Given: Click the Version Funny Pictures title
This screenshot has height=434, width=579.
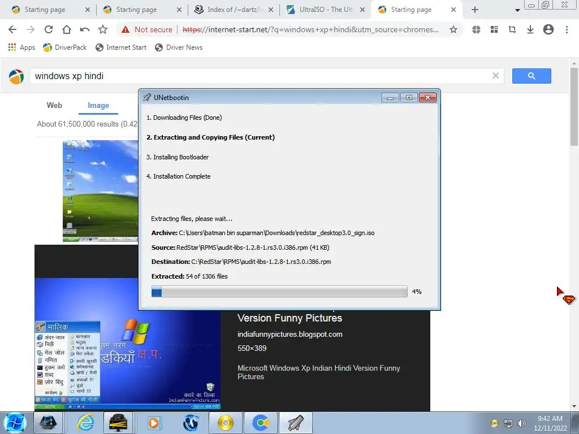Looking at the screenshot, I should 290,318.
